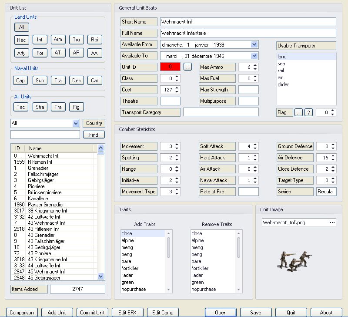The image size is (348, 317).
Task: Click the Transport Category input field
Action: tap(221, 112)
